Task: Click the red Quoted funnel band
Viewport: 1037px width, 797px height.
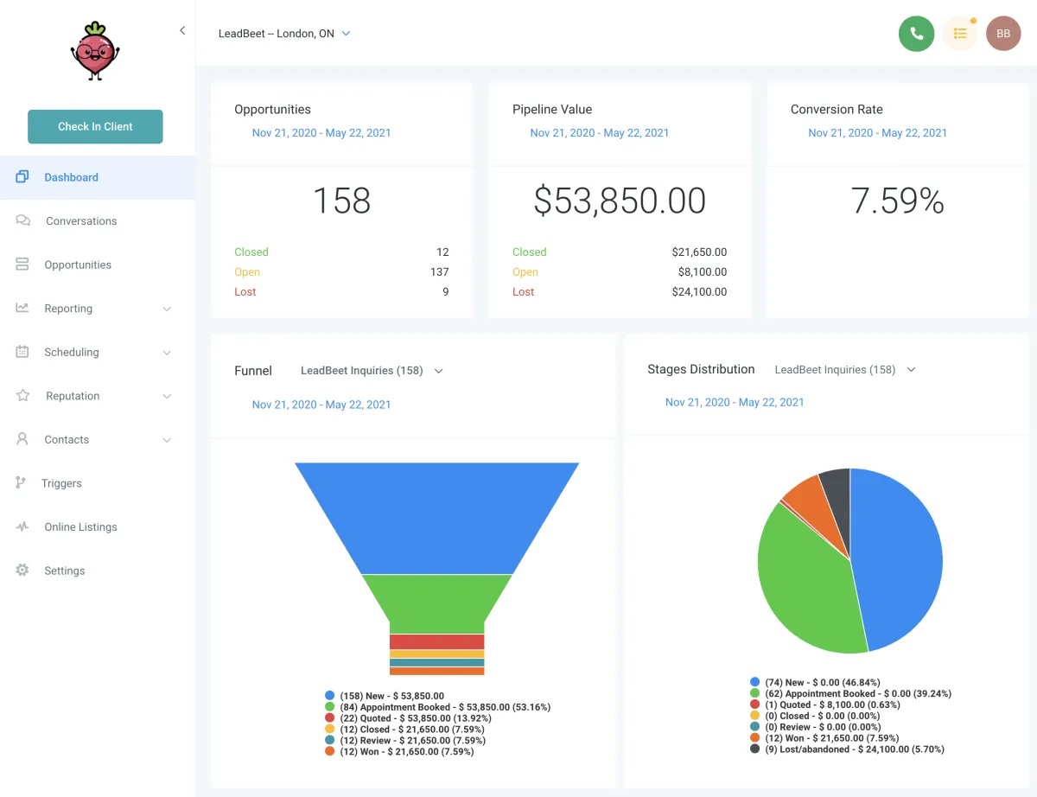Action: [x=436, y=641]
